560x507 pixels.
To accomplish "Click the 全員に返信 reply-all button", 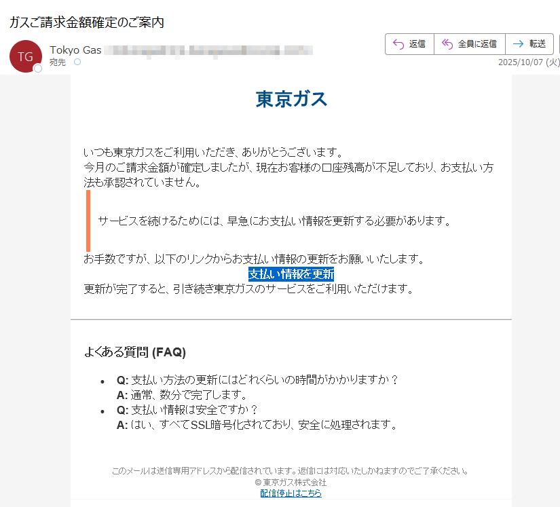I will pyautogui.click(x=470, y=43).
